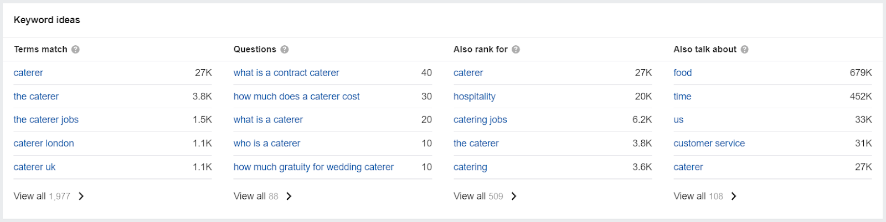Click the Also rank for help icon

[516, 50]
